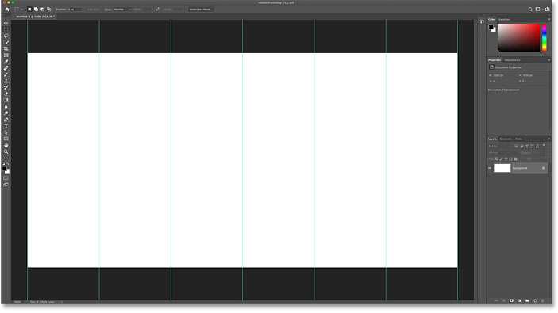
Task: Select the Crop tool
Action: click(6, 48)
